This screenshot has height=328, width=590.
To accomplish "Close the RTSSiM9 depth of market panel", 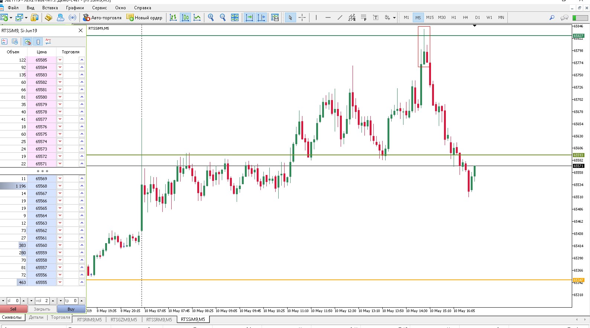I will [81, 30].
